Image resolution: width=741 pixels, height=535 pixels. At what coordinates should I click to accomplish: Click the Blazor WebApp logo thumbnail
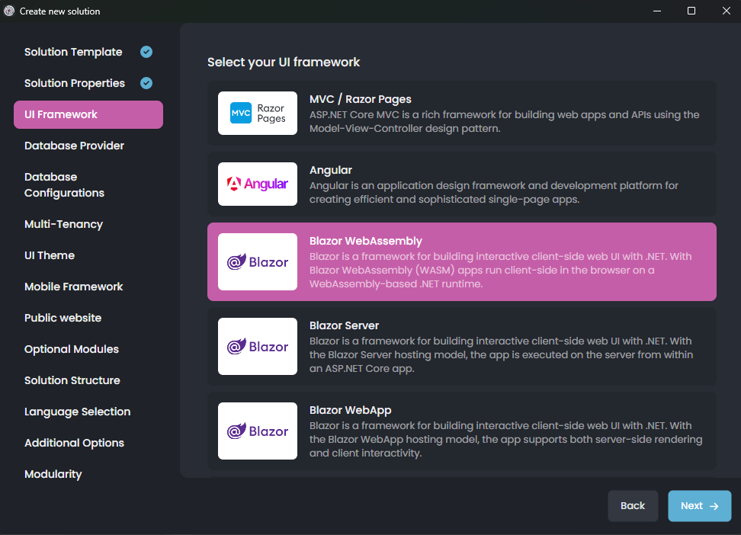click(258, 431)
